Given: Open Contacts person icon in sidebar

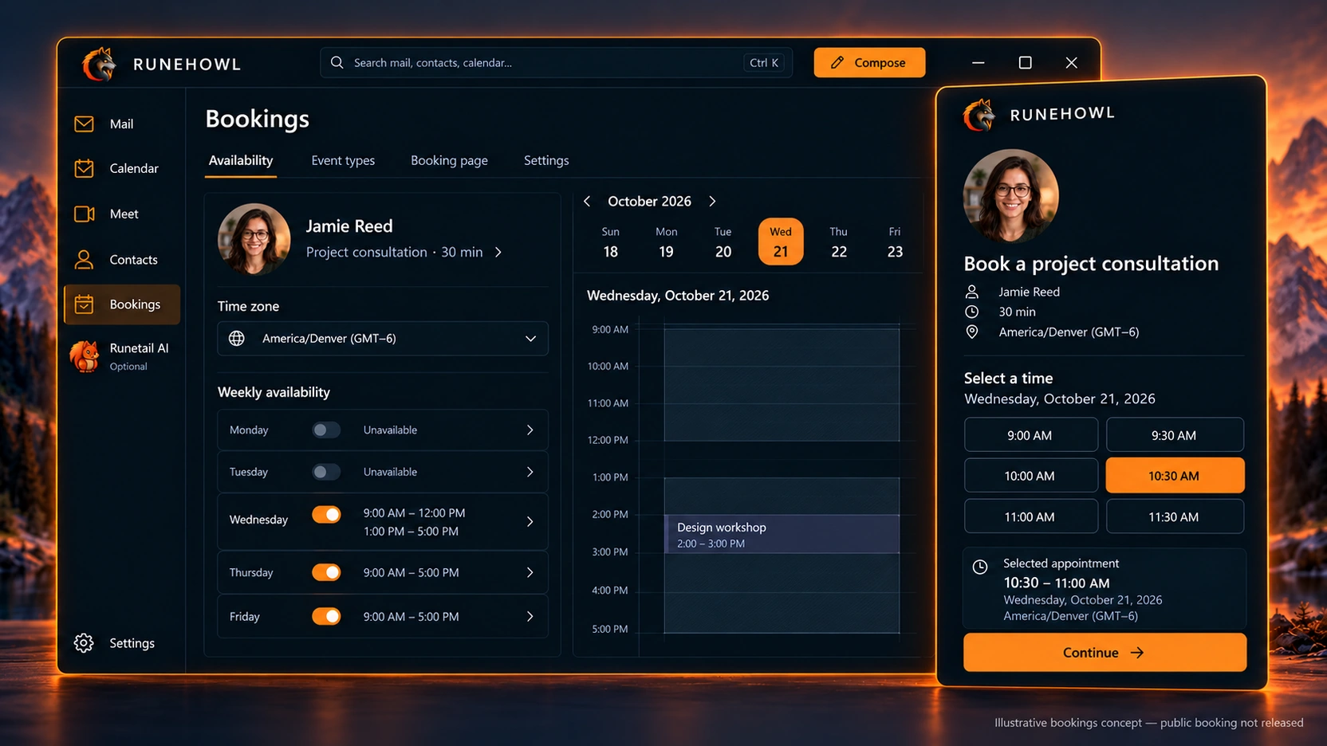Looking at the screenshot, I should 84,259.
